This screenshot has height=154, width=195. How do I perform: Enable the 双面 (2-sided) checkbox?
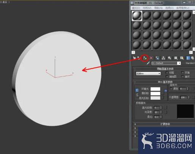[x=182, y=73]
